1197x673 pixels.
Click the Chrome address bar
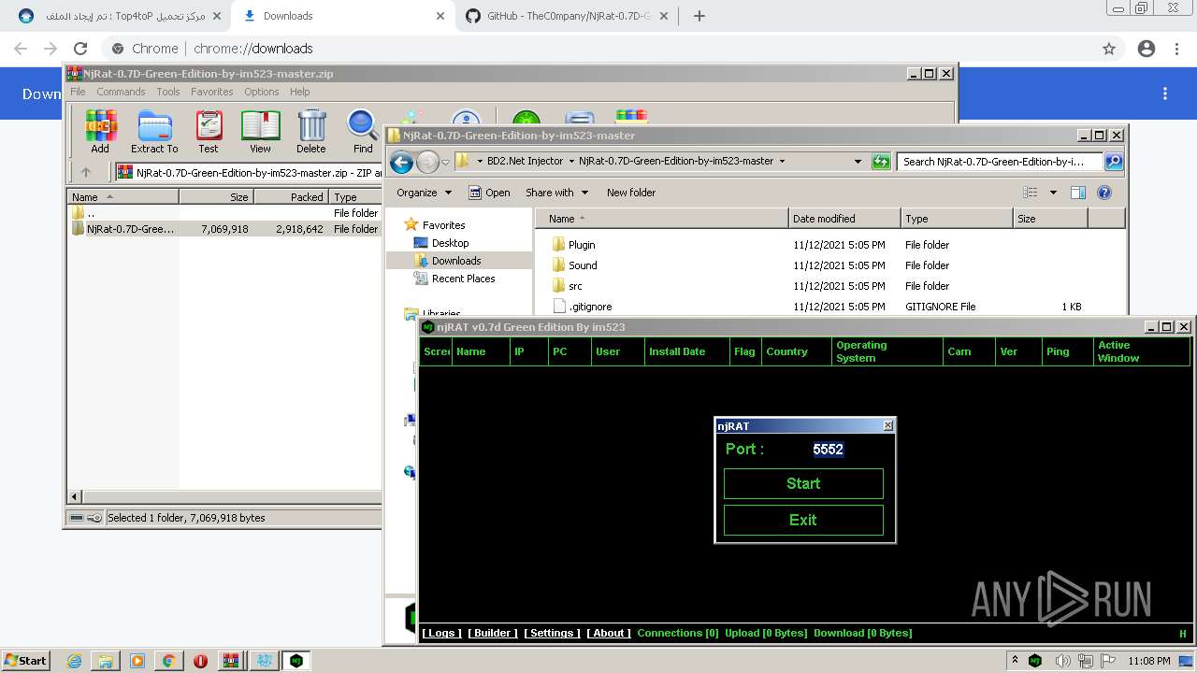(x=598, y=49)
